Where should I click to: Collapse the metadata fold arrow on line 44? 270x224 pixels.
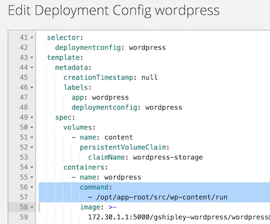tap(32, 68)
